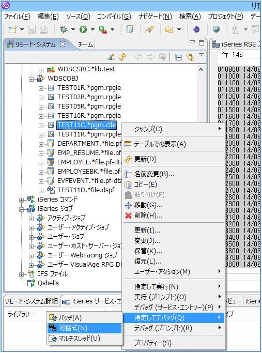Select マルチスレッド(U) debug submenu option
The image size is (262, 353).
click(x=84, y=339)
